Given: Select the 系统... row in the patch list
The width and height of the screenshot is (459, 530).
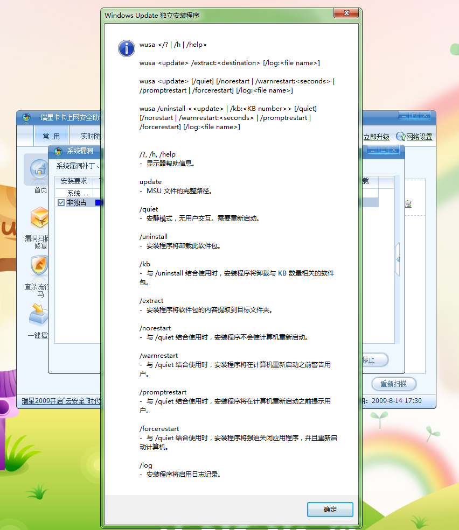Looking at the screenshot, I should 78,193.
